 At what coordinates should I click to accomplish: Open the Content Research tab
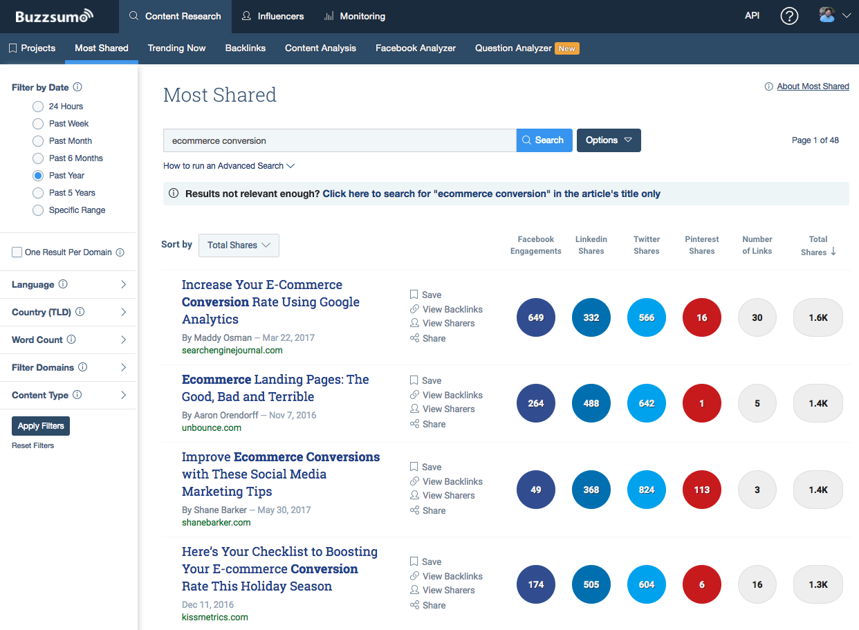click(175, 16)
